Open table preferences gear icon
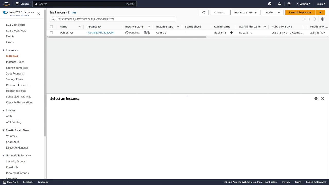329x185 pixels. [323, 19]
